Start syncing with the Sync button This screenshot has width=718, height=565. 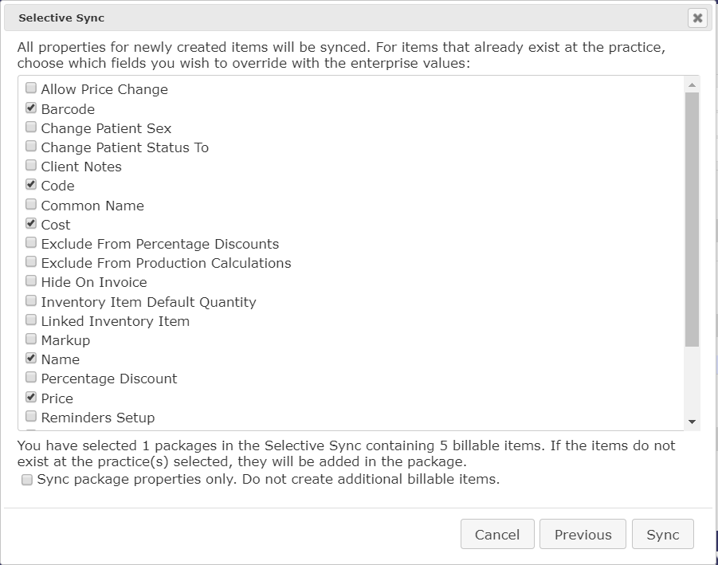point(662,534)
